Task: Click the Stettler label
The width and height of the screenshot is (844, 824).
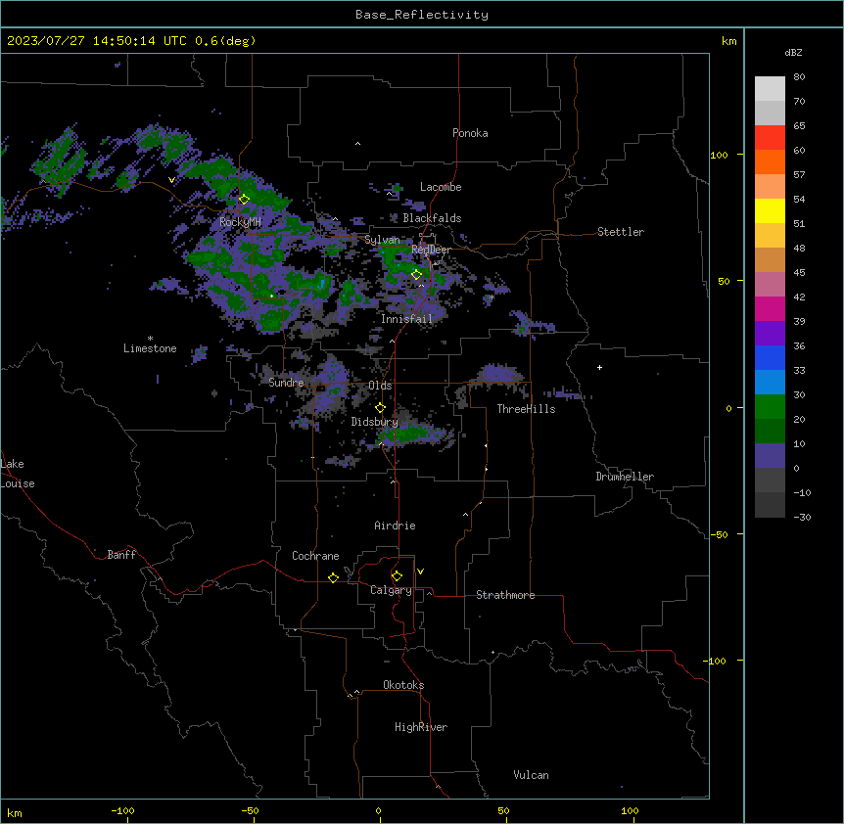Action: [621, 232]
